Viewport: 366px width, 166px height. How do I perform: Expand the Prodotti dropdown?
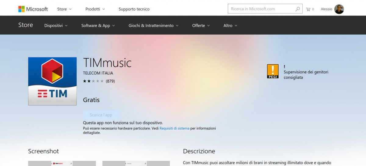(x=95, y=9)
